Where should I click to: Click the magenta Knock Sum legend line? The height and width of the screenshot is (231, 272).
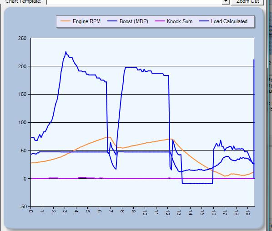click(x=159, y=21)
